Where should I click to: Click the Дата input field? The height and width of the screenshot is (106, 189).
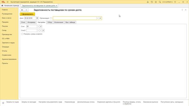30,18
